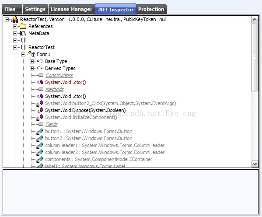Collapse the Form1 class node
The height and width of the screenshot is (217, 262).
[23, 55]
